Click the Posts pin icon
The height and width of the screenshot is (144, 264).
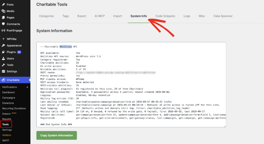[3, 5]
